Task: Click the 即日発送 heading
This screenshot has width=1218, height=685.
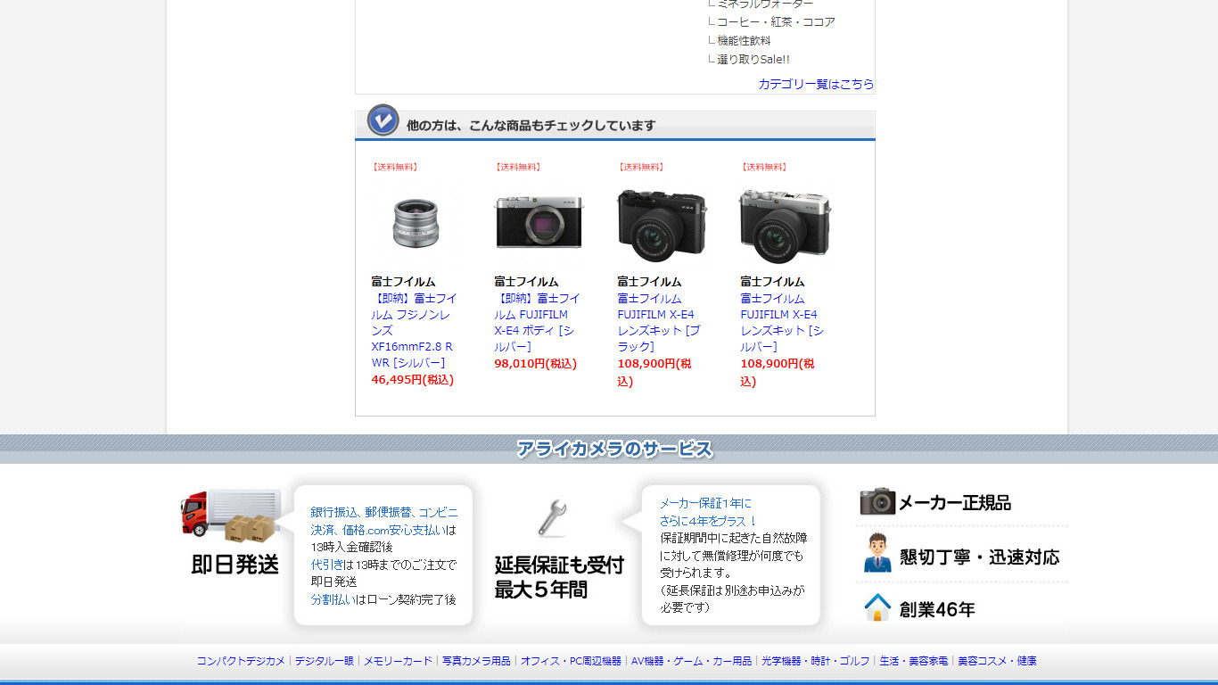Action: tap(235, 564)
